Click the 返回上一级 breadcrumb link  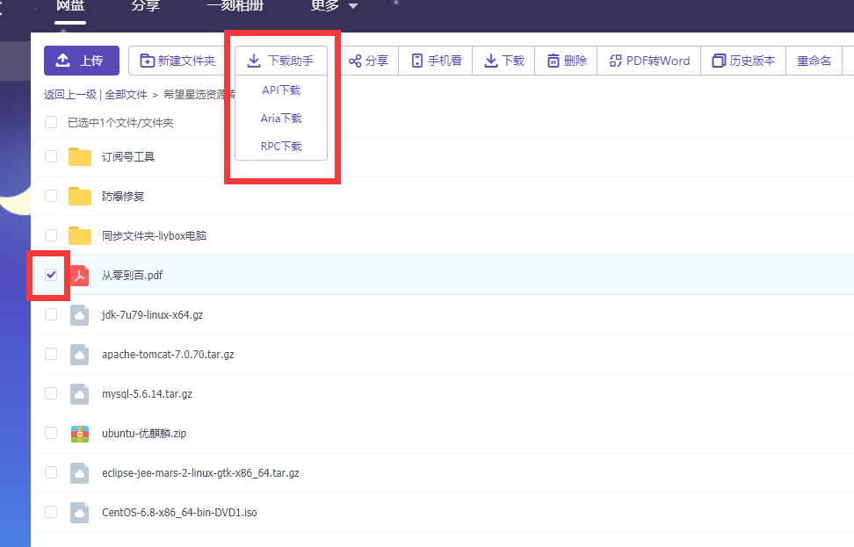point(70,94)
